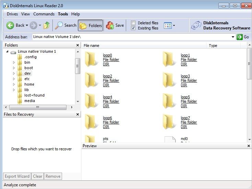Expand the lib folder node
252x189 pixels.
[14, 90]
